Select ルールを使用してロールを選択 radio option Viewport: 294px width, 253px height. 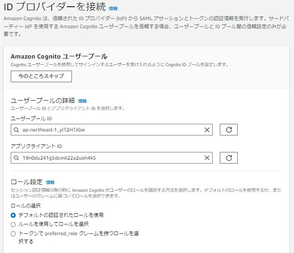click(x=13, y=224)
